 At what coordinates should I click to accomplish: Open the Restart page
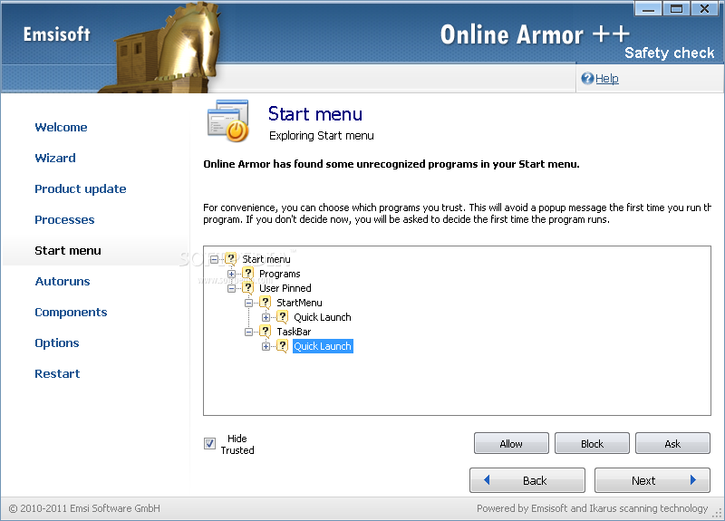click(57, 374)
